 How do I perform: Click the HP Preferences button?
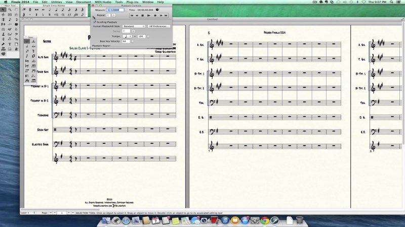(159, 26)
